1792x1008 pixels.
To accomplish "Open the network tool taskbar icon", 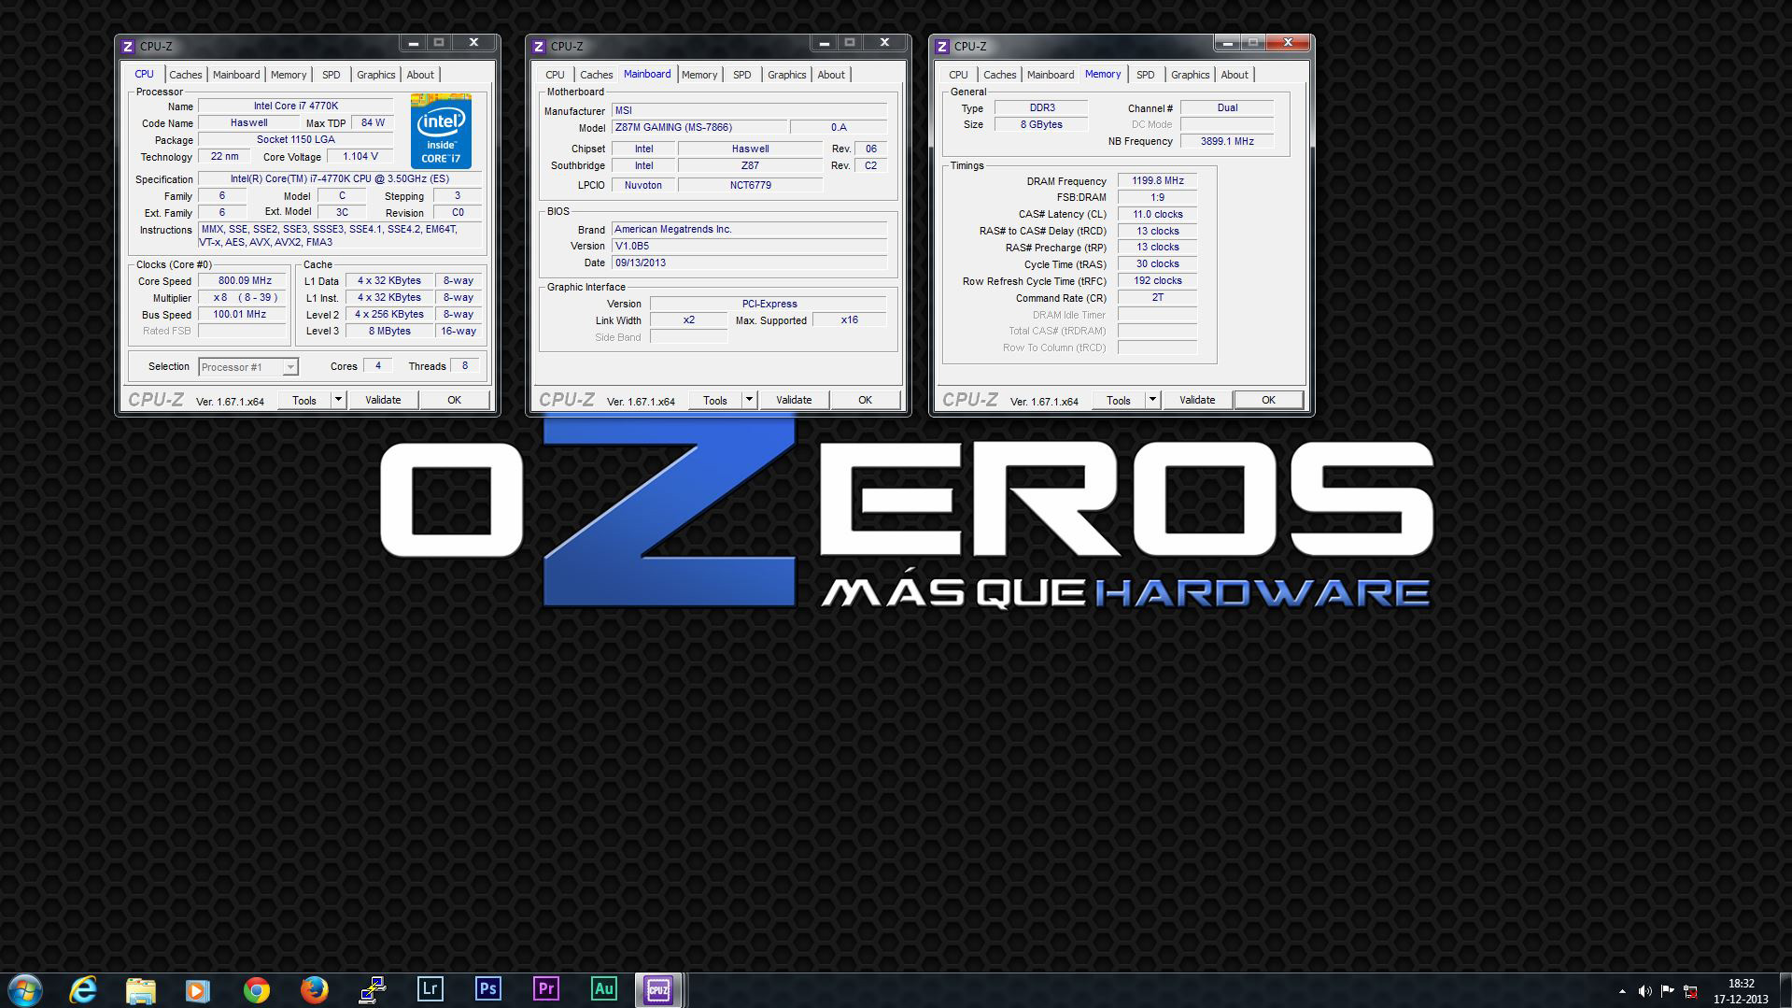I will tap(373, 989).
